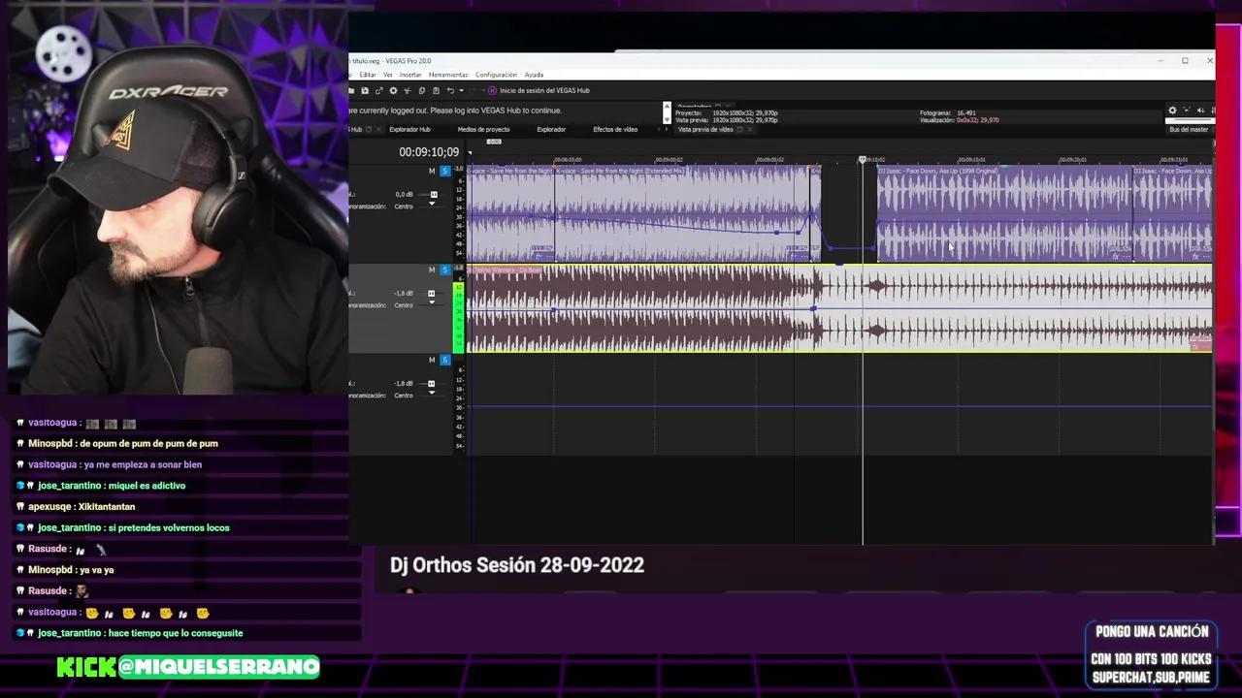The height and width of the screenshot is (698, 1242).
Task: Click second track pan slider handle
Action: pyautogui.click(x=432, y=302)
